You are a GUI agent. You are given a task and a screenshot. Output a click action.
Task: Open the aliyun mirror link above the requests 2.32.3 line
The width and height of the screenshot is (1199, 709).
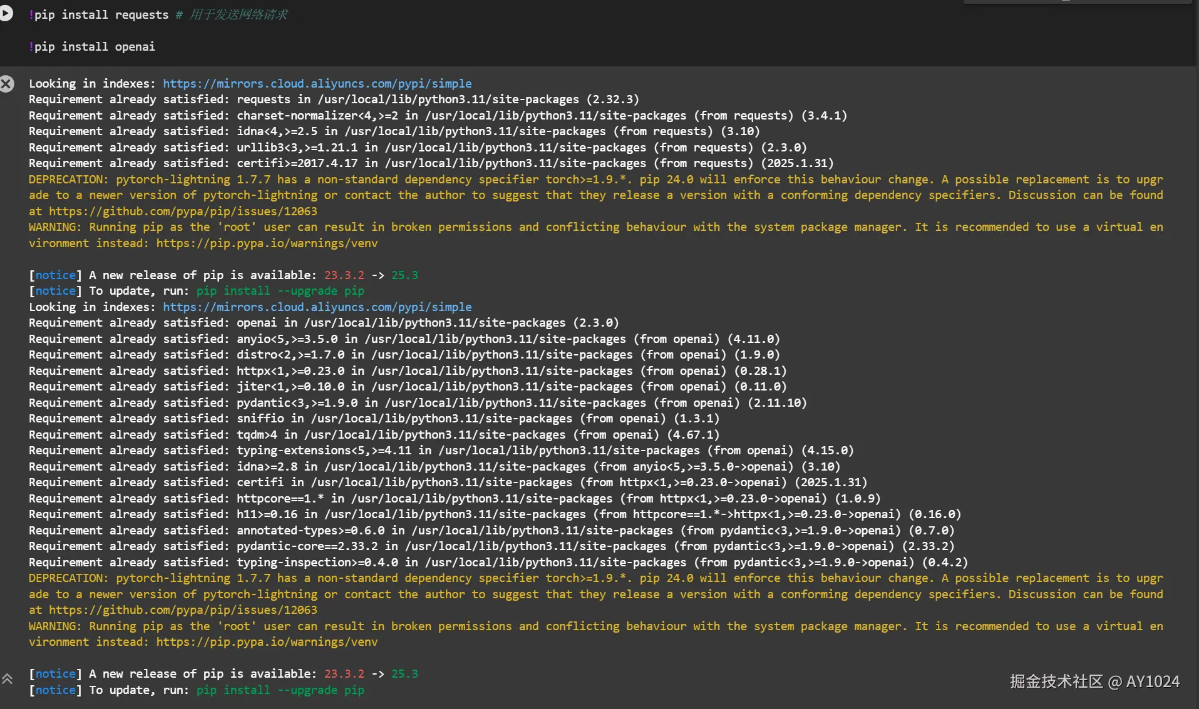317,84
